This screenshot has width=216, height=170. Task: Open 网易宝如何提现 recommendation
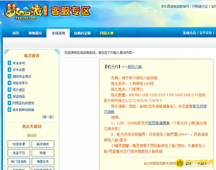tap(23, 103)
